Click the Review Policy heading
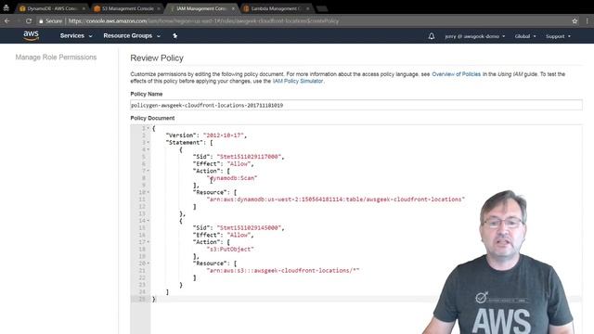The height and width of the screenshot is (334, 594). pos(157,58)
